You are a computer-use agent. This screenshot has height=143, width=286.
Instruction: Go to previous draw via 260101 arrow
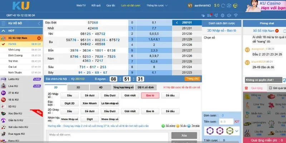coord(177,23)
